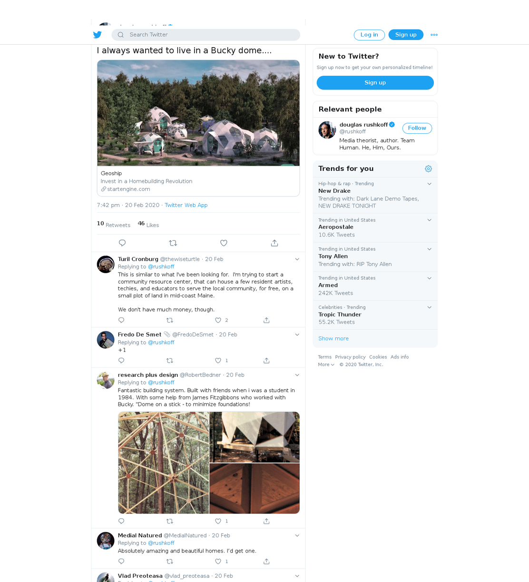Image resolution: width=529 pixels, height=582 pixels.
Task: Share the main Bucky dome tweet
Action: tap(274, 243)
